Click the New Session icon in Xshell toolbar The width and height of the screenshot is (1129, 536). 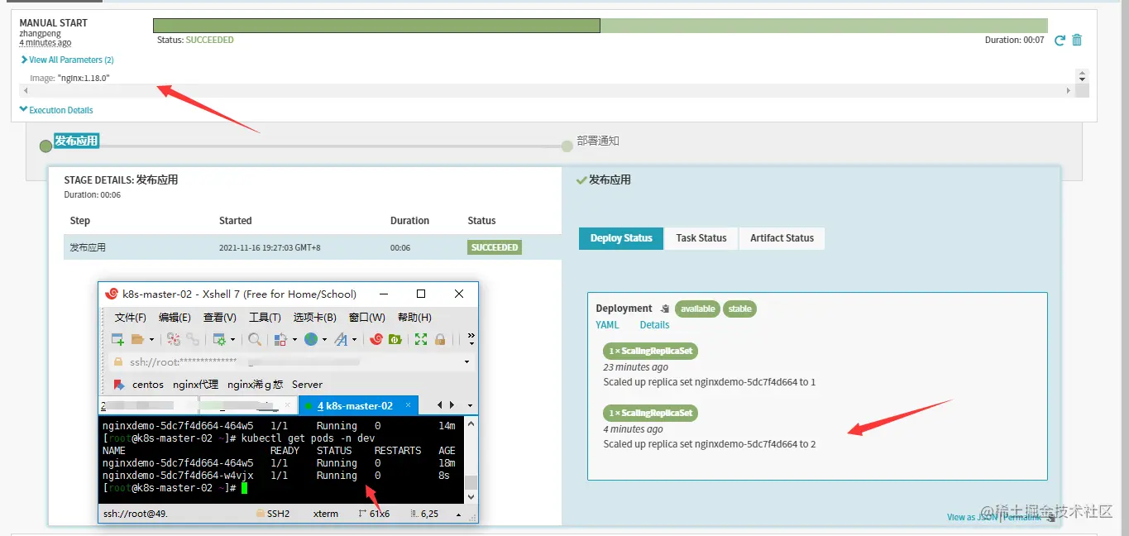(117, 339)
